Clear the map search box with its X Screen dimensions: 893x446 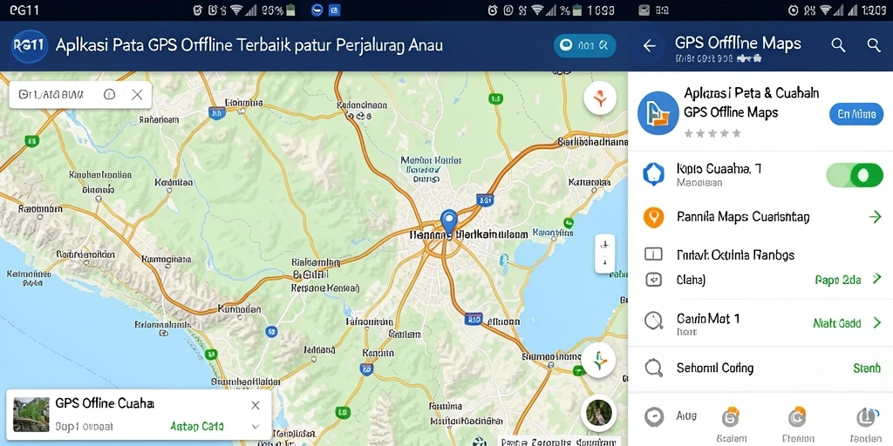pyautogui.click(x=137, y=94)
